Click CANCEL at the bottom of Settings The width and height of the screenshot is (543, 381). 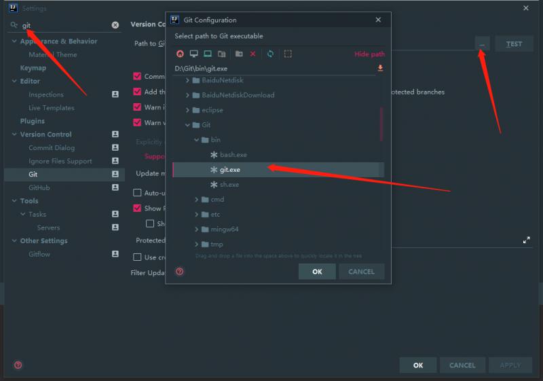[462, 365]
